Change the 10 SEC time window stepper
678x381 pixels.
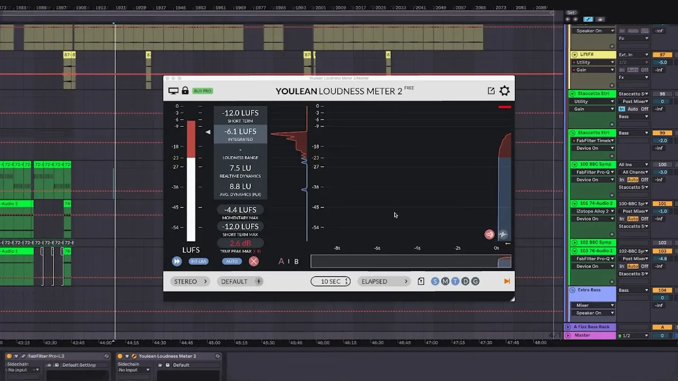pyautogui.click(x=331, y=282)
